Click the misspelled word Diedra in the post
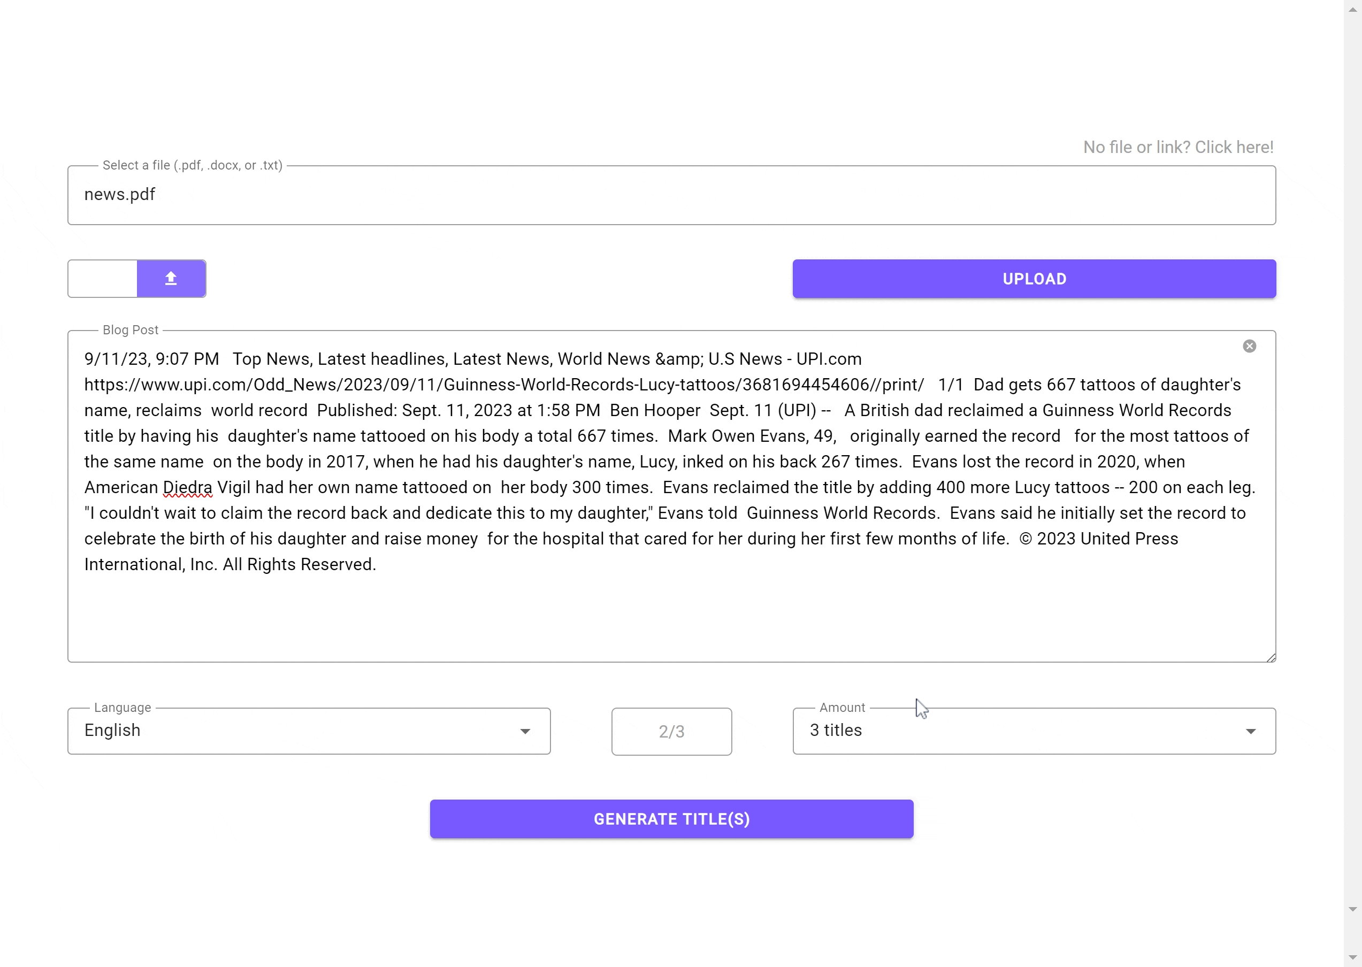1362x967 pixels. click(x=187, y=488)
